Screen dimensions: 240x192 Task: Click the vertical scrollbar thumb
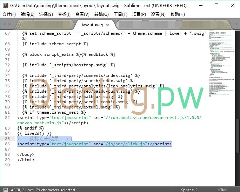238,136
